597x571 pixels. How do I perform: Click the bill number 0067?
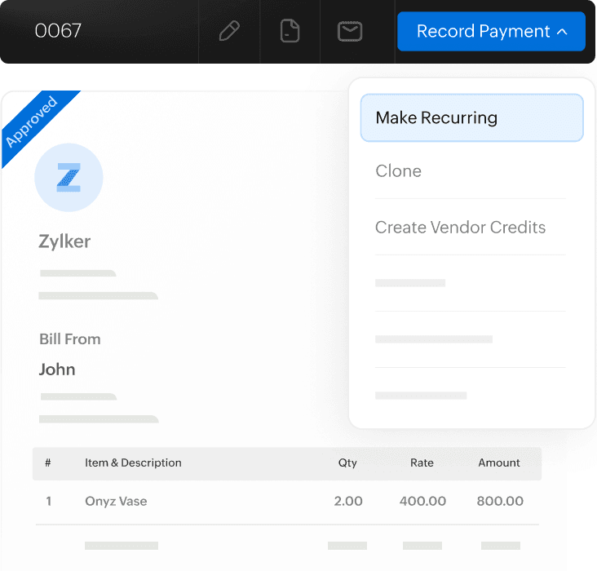58,32
